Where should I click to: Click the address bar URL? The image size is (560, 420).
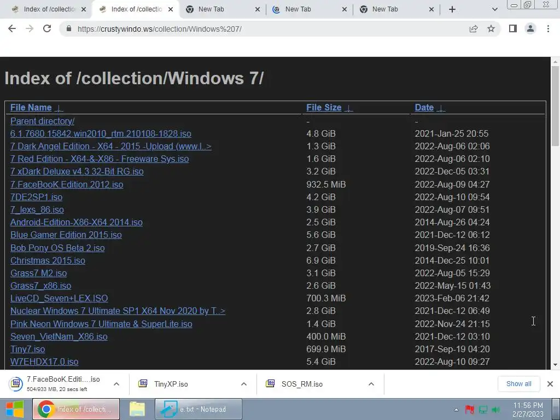pyautogui.click(x=160, y=29)
